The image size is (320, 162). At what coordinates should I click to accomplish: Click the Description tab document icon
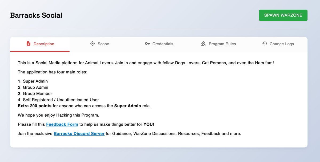click(29, 44)
